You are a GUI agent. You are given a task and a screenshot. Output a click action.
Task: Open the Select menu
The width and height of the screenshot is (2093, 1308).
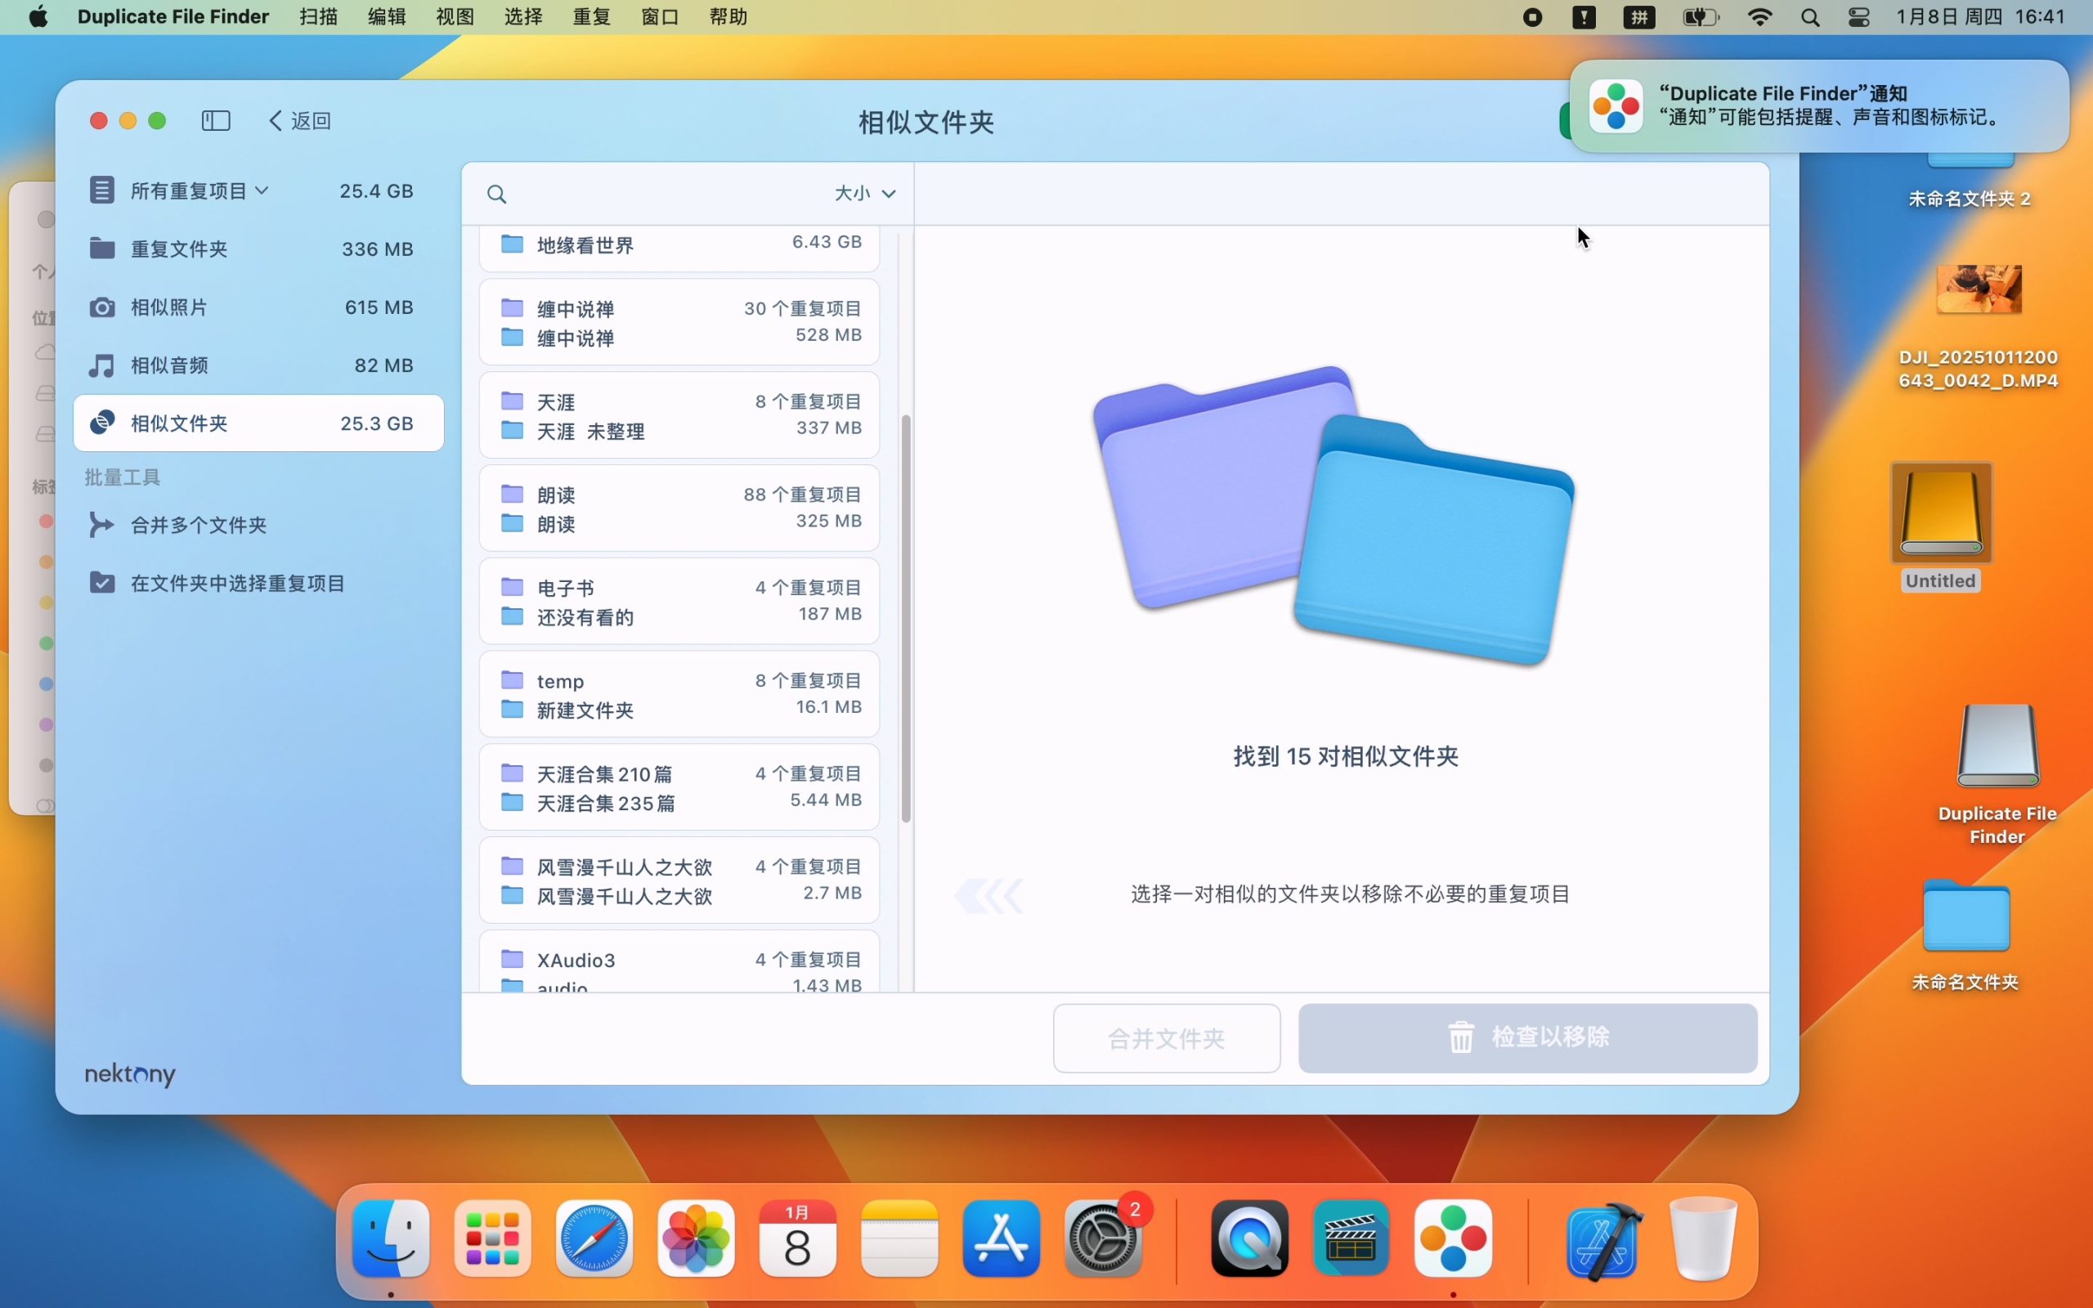coord(523,17)
